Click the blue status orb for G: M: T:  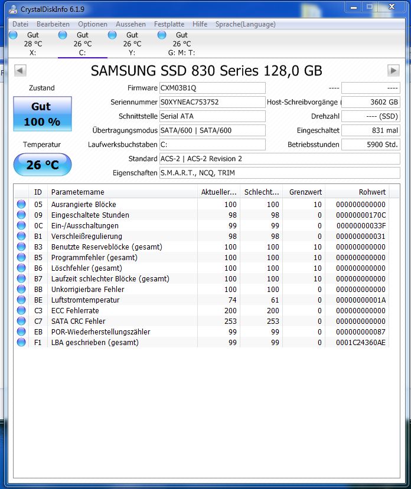tap(162, 35)
